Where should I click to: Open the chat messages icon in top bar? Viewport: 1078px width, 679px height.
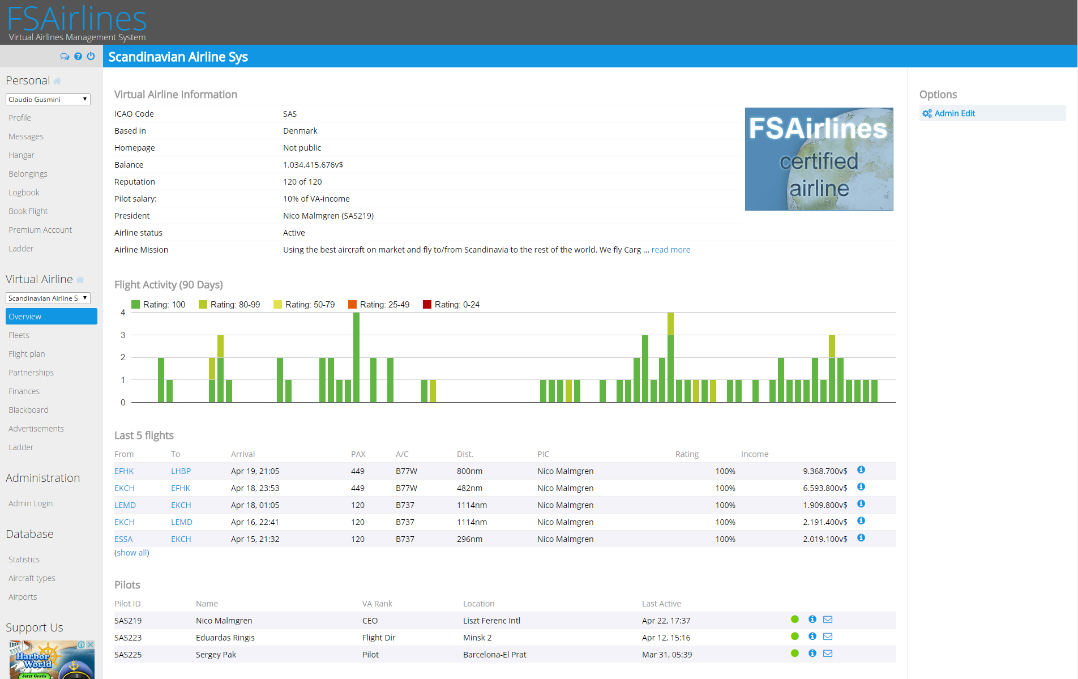coord(65,57)
